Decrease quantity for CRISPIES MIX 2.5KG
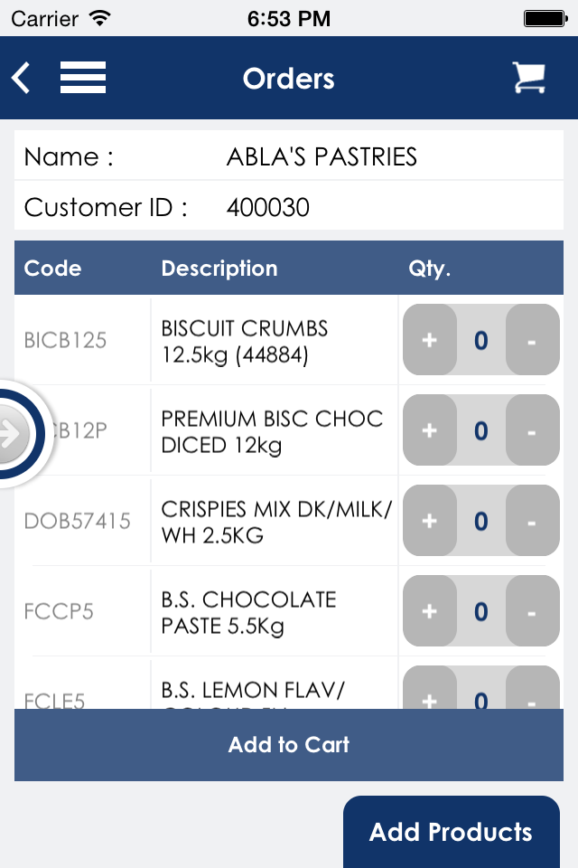 point(532,521)
